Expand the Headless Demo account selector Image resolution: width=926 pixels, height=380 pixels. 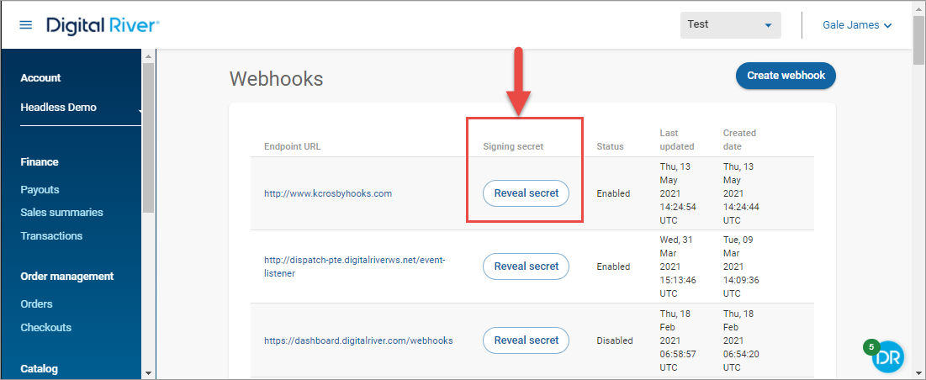(x=81, y=108)
